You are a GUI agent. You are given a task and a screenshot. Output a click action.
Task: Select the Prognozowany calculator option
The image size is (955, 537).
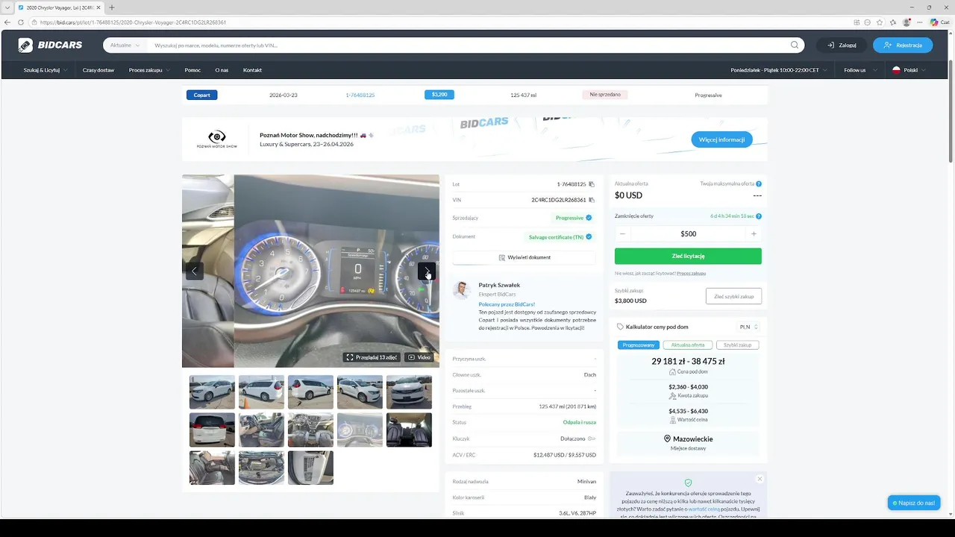639,345
